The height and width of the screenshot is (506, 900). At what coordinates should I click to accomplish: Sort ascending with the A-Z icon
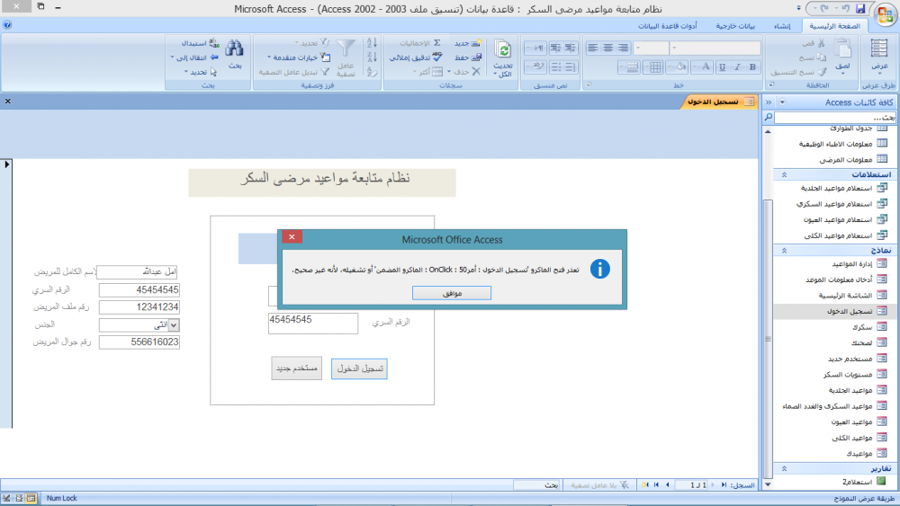[x=372, y=43]
